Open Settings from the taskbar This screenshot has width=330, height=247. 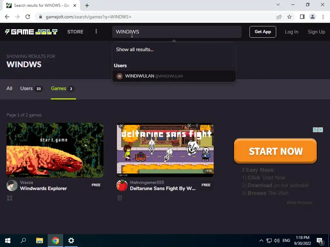[71, 241]
